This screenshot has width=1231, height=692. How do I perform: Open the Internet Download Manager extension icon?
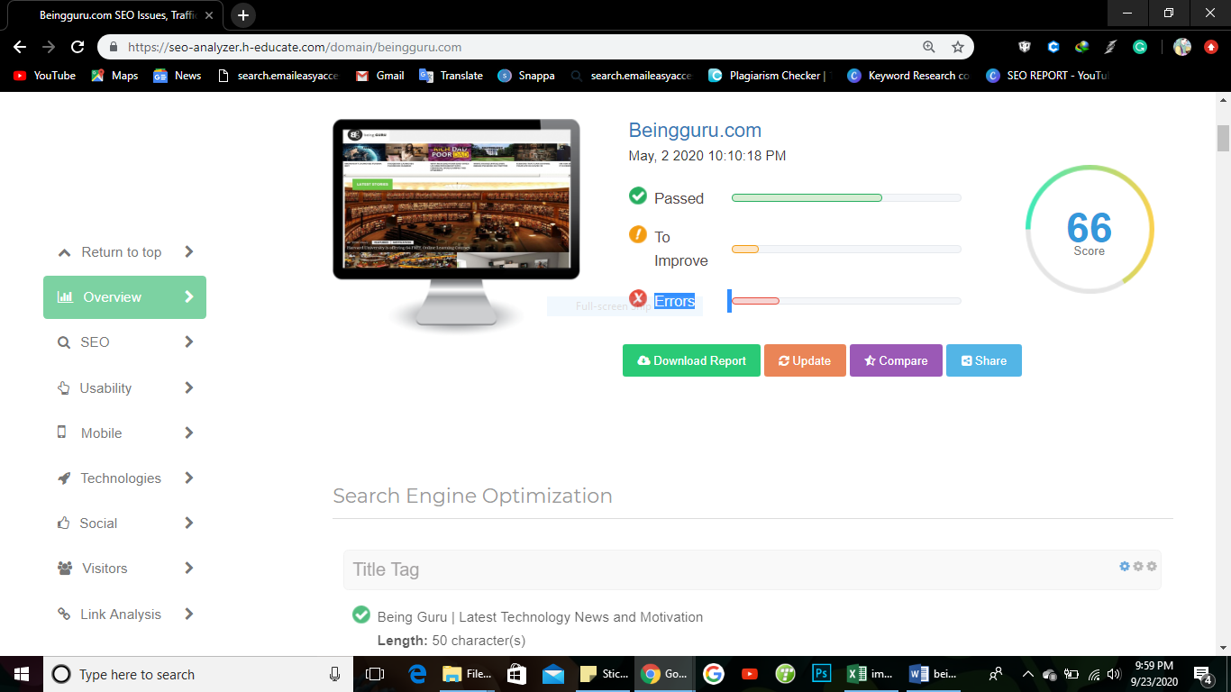(x=1081, y=47)
